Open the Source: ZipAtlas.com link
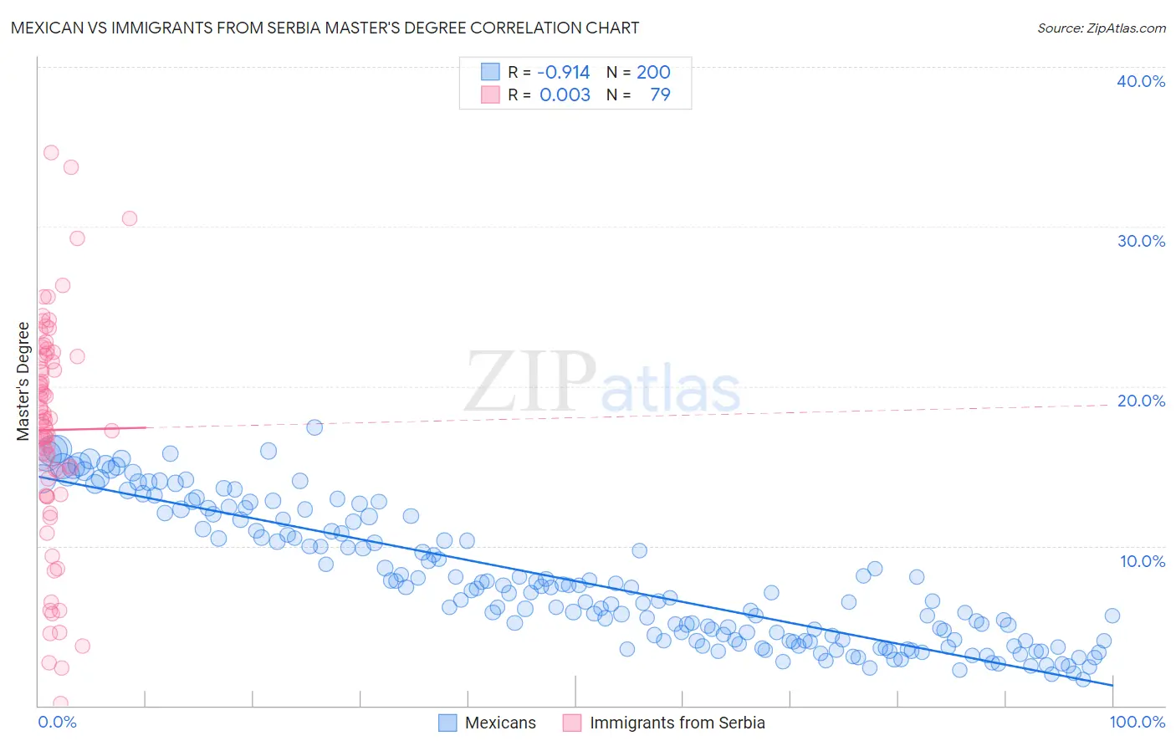 tap(1102, 28)
